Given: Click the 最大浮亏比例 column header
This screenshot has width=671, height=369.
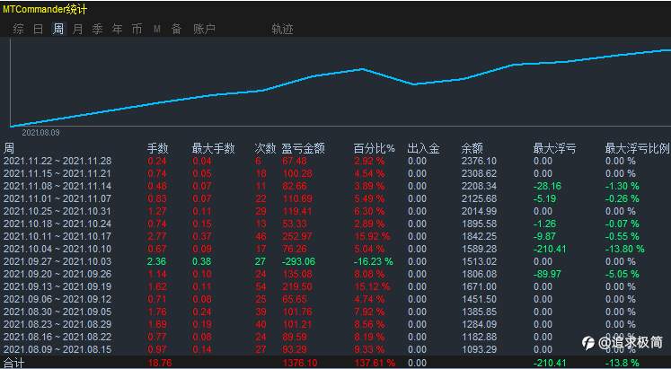Looking at the screenshot, I should click(x=637, y=148).
